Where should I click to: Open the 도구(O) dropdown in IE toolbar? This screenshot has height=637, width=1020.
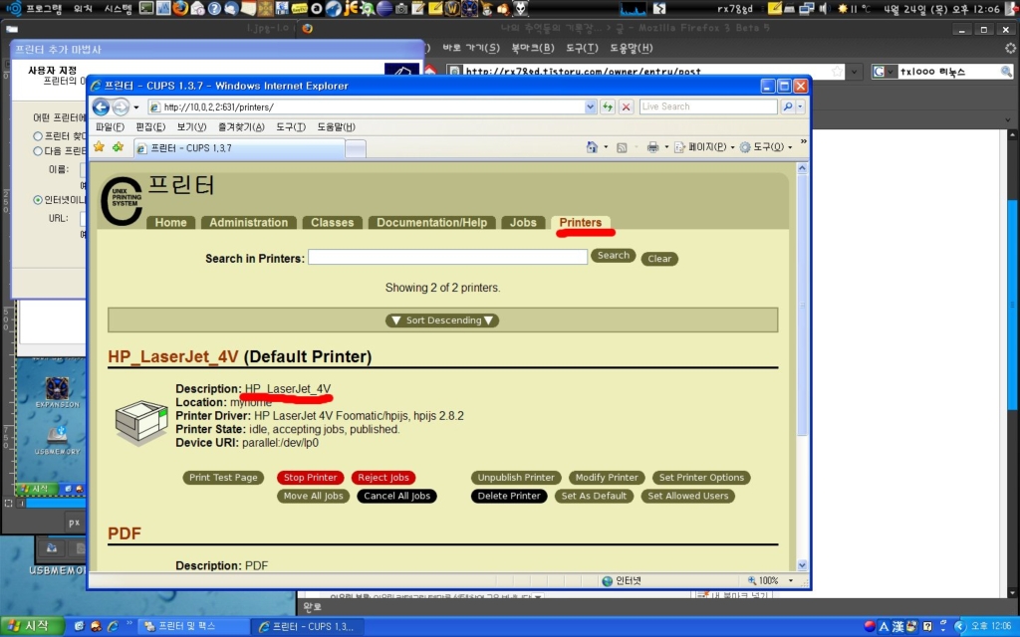[x=766, y=147]
